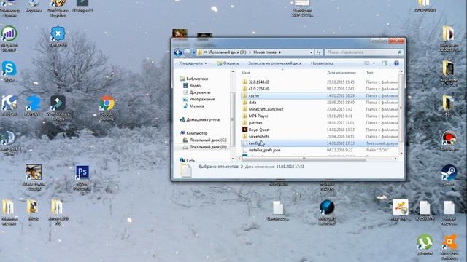
Task: Open Explorer help question-mark icon
Action: click(396, 63)
